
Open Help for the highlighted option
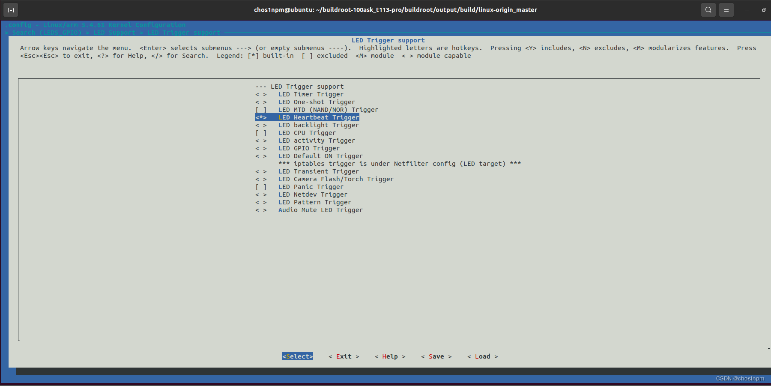[x=389, y=356]
